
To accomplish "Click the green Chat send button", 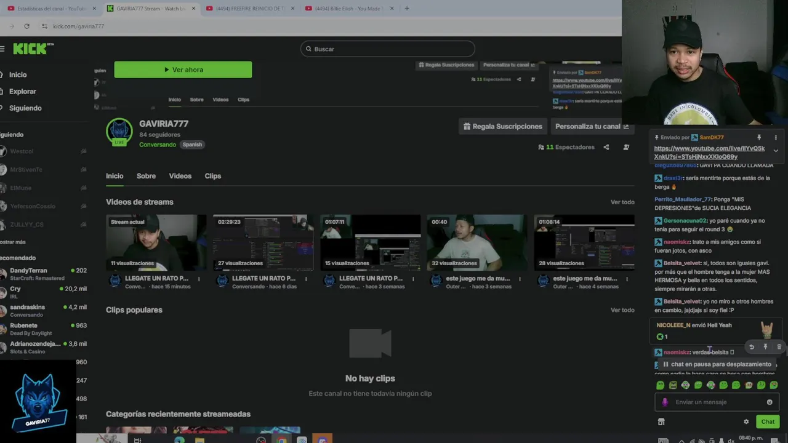I will click(768, 421).
